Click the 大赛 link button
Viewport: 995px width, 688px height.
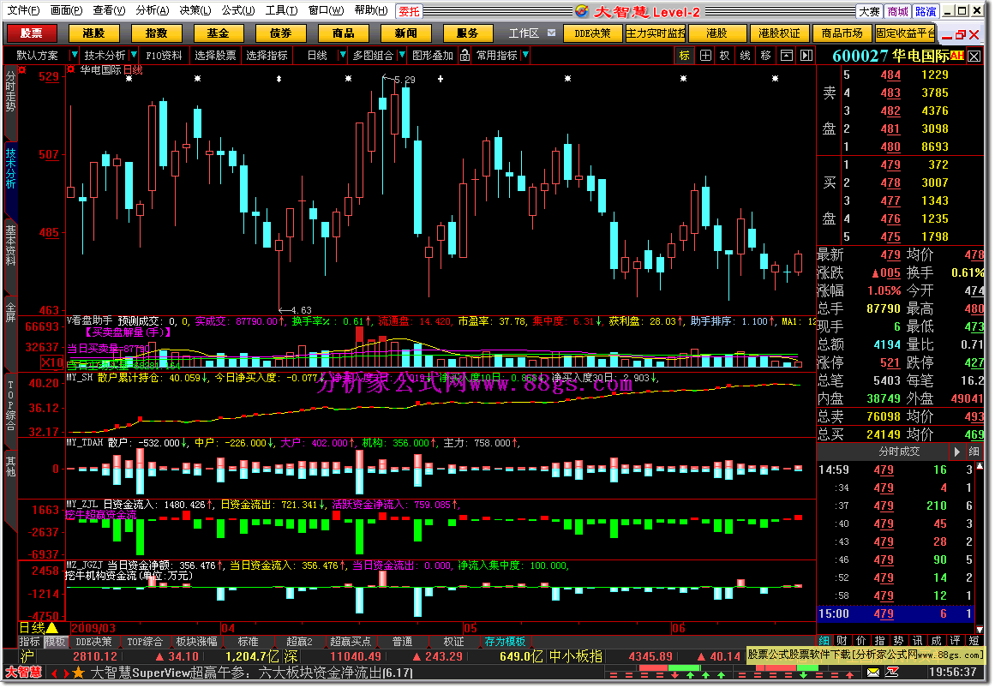click(869, 11)
